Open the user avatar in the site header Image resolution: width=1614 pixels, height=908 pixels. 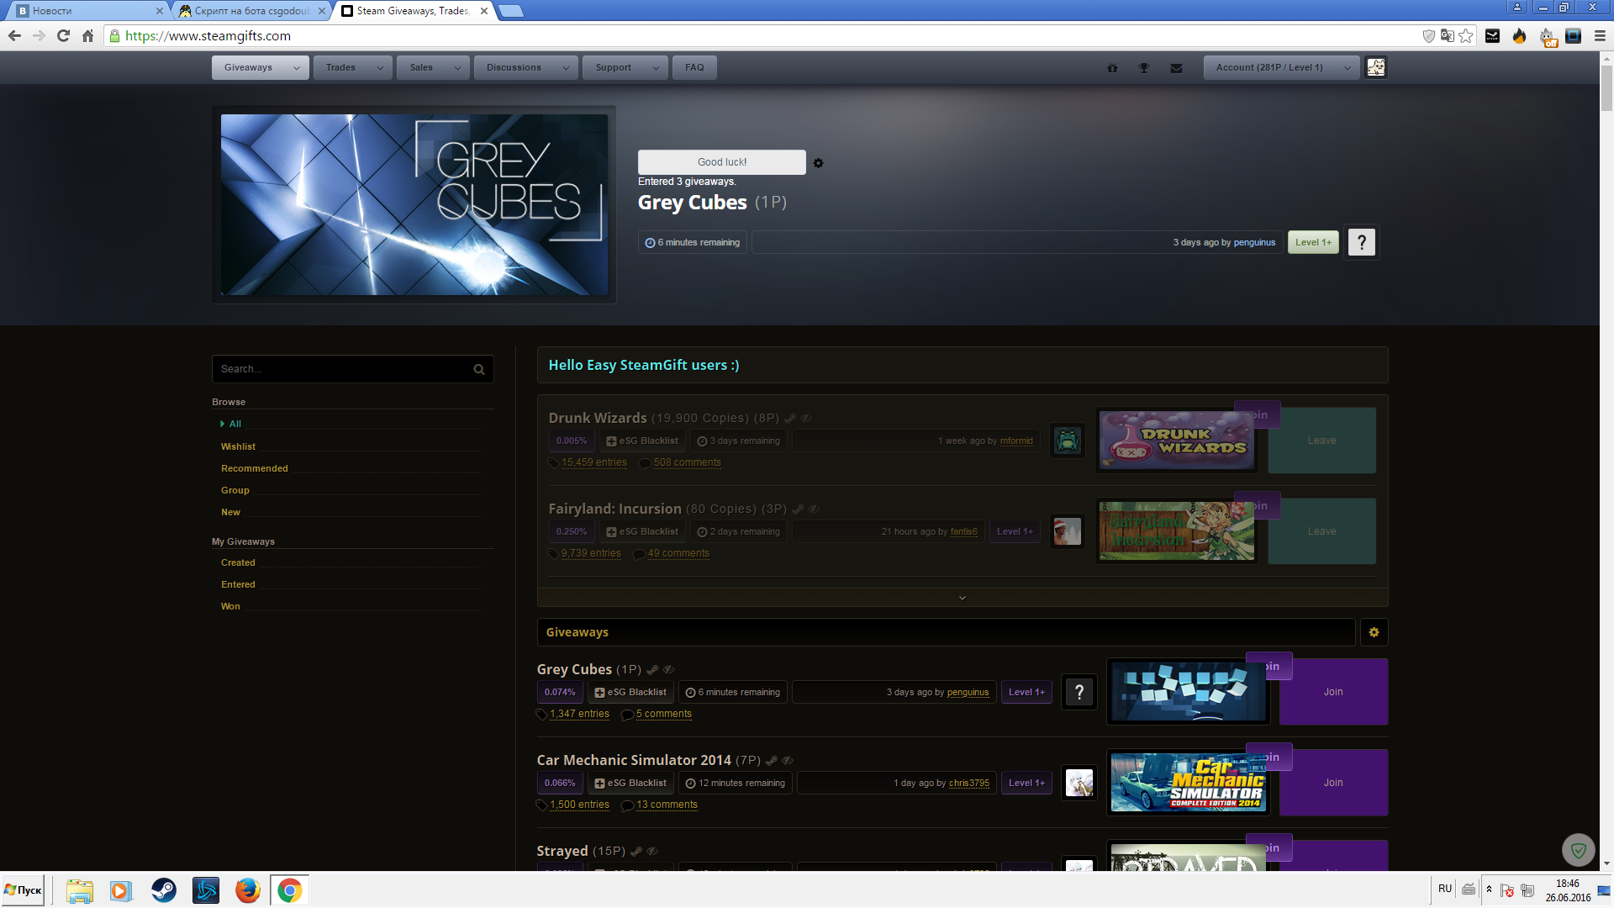(x=1375, y=67)
